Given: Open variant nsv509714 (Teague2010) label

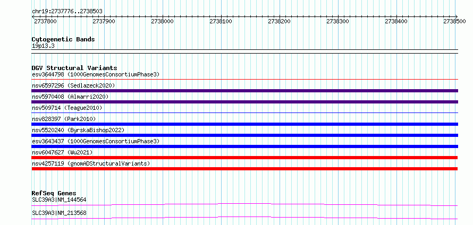Looking at the screenshot, I should pyautogui.click(x=66, y=108).
